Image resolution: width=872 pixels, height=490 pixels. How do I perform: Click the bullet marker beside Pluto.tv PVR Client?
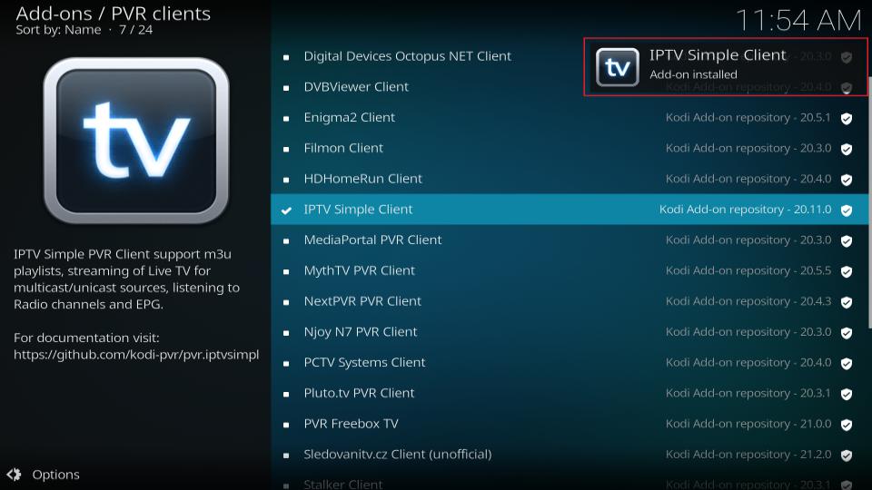click(x=286, y=394)
